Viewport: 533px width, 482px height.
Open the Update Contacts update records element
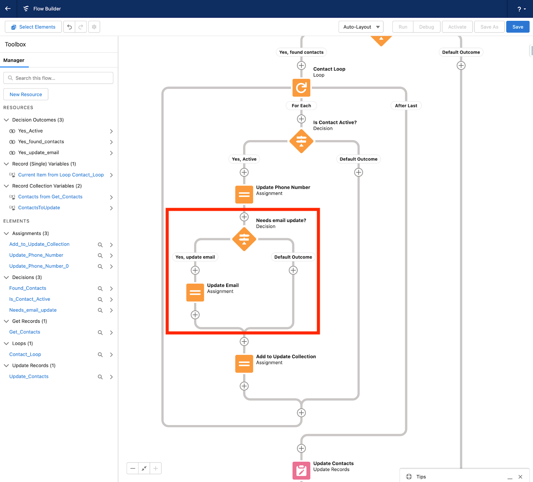point(301,470)
